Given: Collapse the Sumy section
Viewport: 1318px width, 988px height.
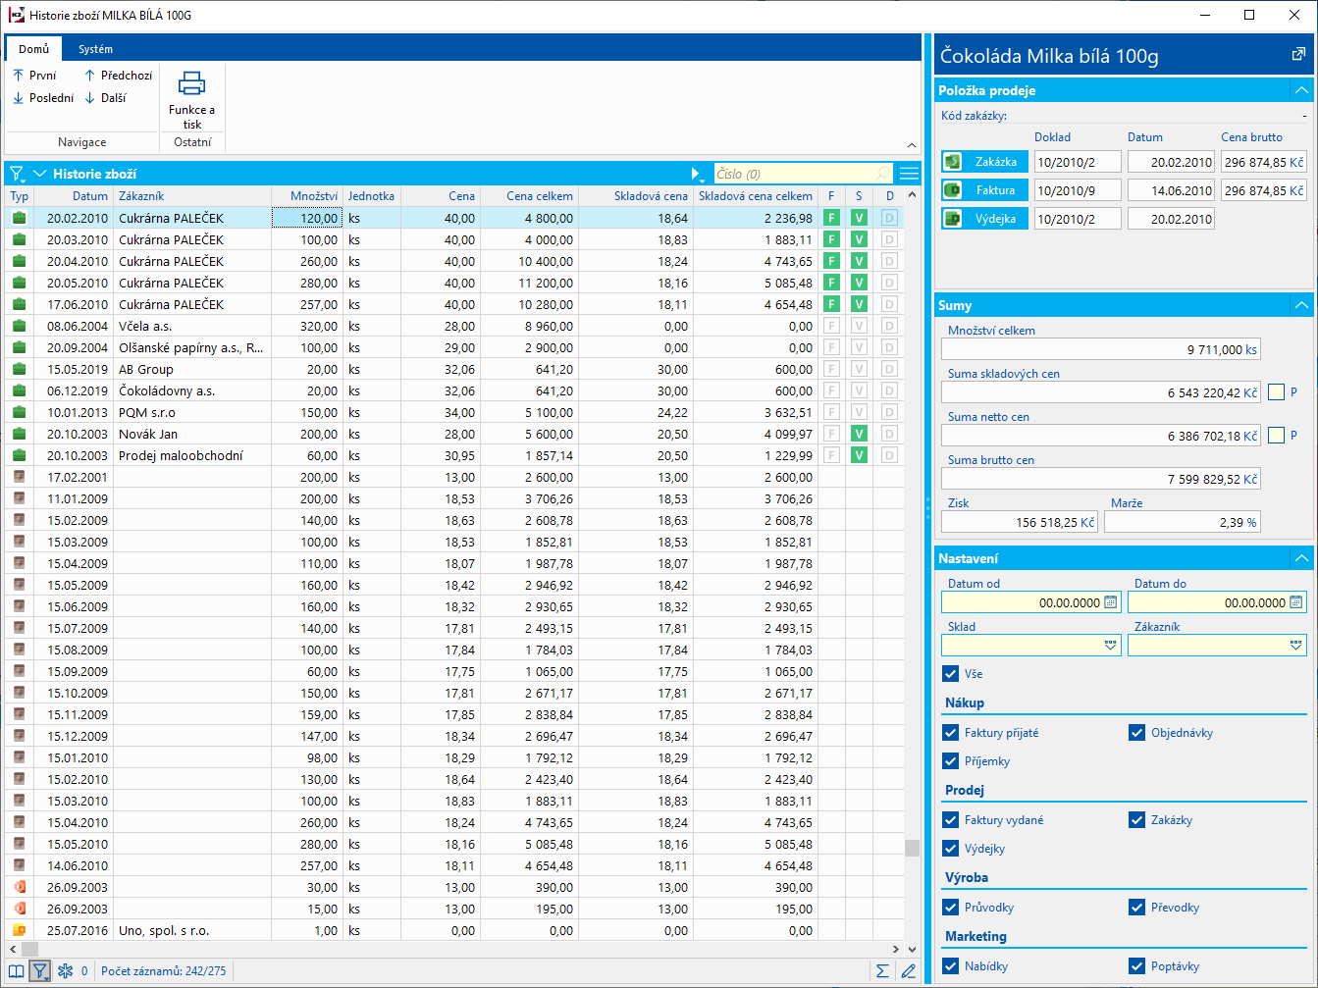Looking at the screenshot, I should (1301, 305).
